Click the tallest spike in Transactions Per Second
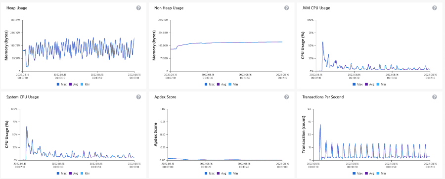Image resolution: width=445 pixels, height=179 pixels. 320,125
